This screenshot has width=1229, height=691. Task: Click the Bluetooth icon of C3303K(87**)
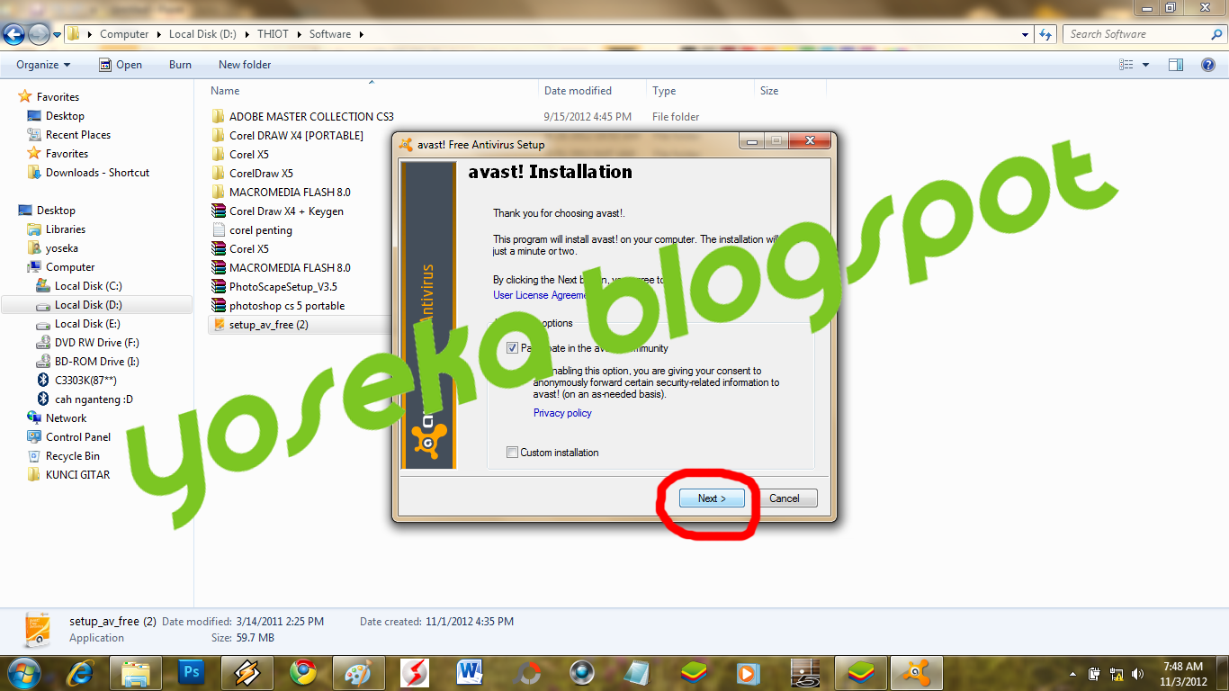coord(43,381)
